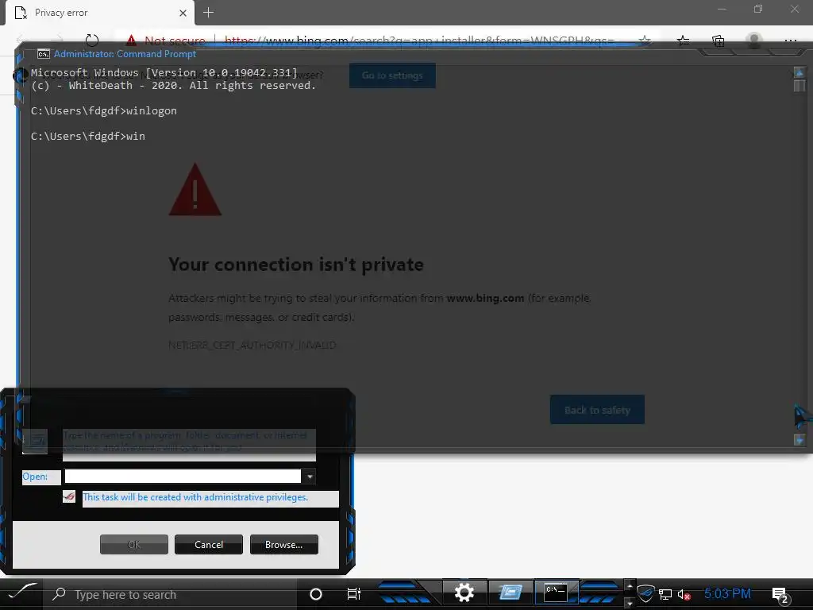The height and width of the screenshot is (610, 813).
Task: Click the Go to settings button
Action: (x=392, y=75)
